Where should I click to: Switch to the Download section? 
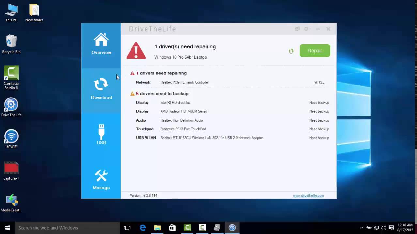pyautogui.click(x=101, y=91)
